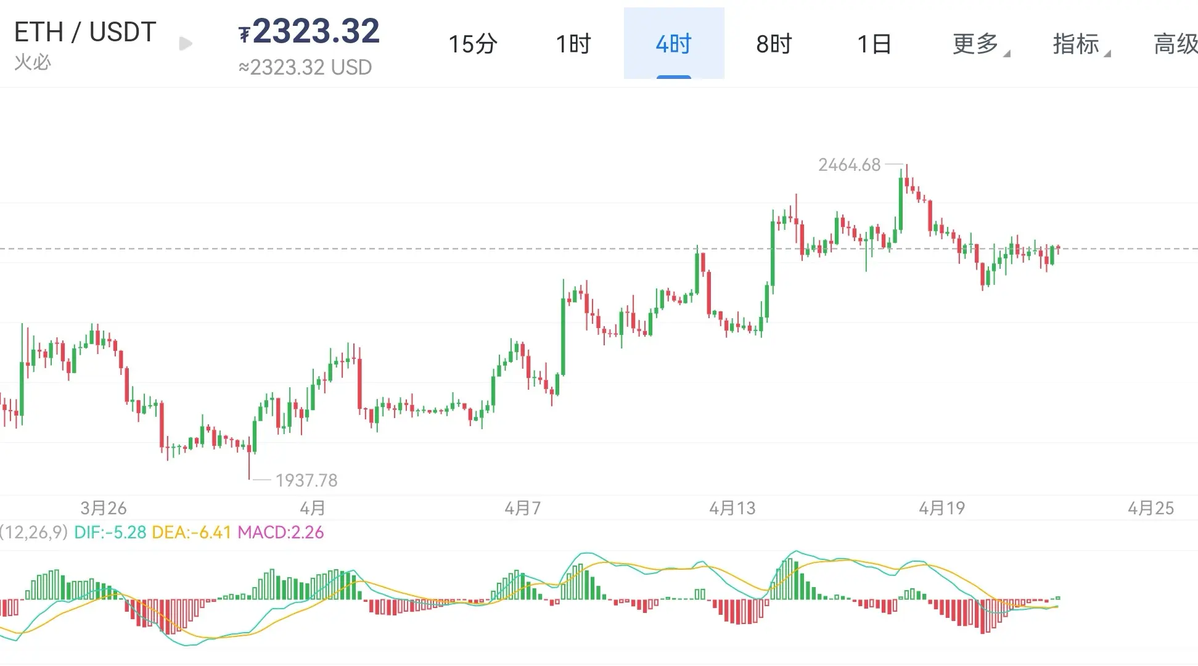The image size is (1198, 666).
Task: Select the 1时 chart interval
Action: coord(573,44)
